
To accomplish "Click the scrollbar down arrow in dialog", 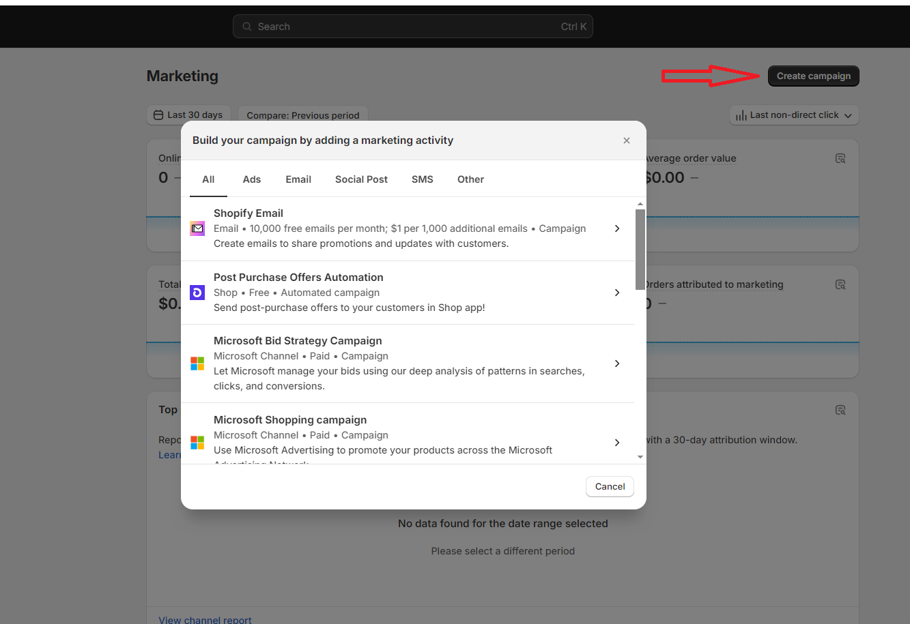I will point(640,457).
